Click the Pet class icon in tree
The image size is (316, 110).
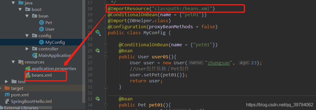point(41,22)
